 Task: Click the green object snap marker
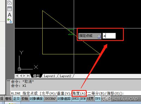click(x=71, y=32)
